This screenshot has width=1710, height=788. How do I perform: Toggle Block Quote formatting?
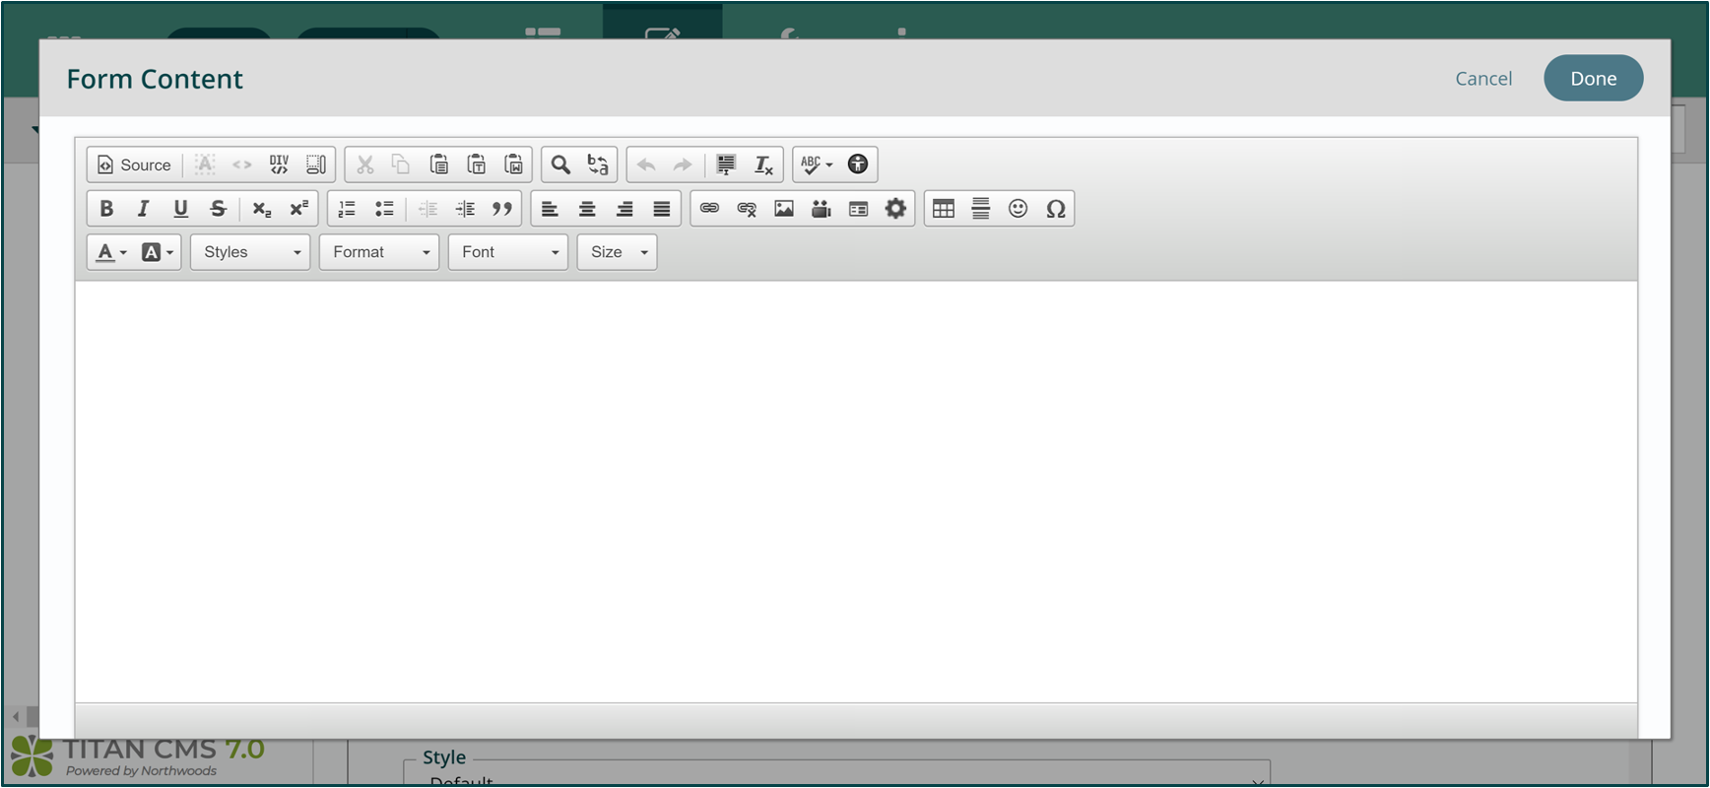tap(502, 209)
